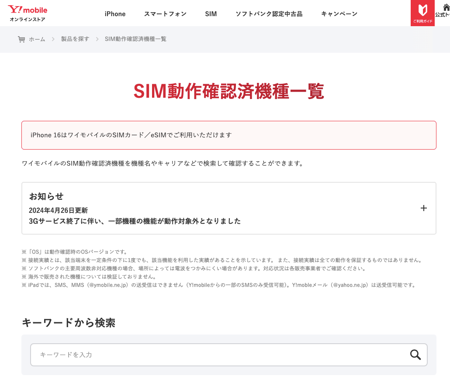The image size is (450, 379).
Task: Open the ソフトバンク認定中古品 menu
Action: click(x=269, y=14)
